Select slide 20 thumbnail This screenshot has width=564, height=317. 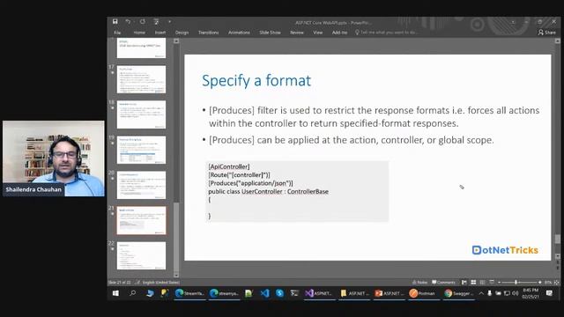141,185
